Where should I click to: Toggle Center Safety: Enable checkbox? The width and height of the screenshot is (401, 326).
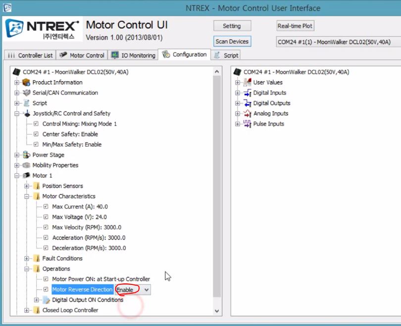(x=36, y=134)
